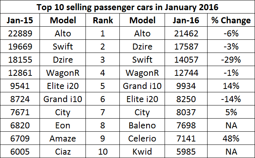The image size is (255, 158).
Task: Click the Baleno model cell
Action: coord(142,125)
